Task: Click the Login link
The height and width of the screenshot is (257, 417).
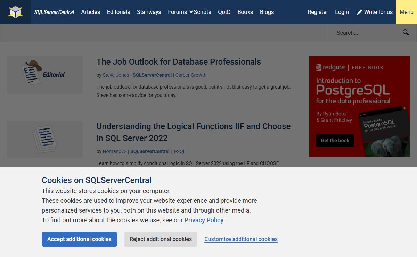Action: point(342,12)
